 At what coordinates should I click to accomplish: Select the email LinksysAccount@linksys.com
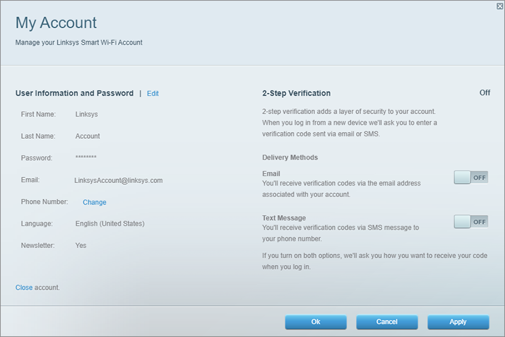tap(119, 180)
